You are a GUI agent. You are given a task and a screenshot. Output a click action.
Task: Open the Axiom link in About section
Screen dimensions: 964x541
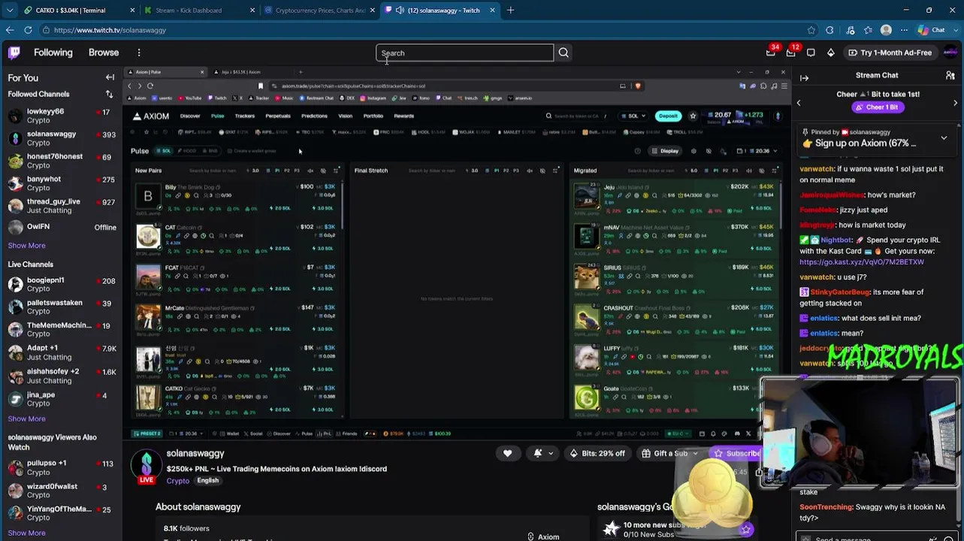(543, 536)
